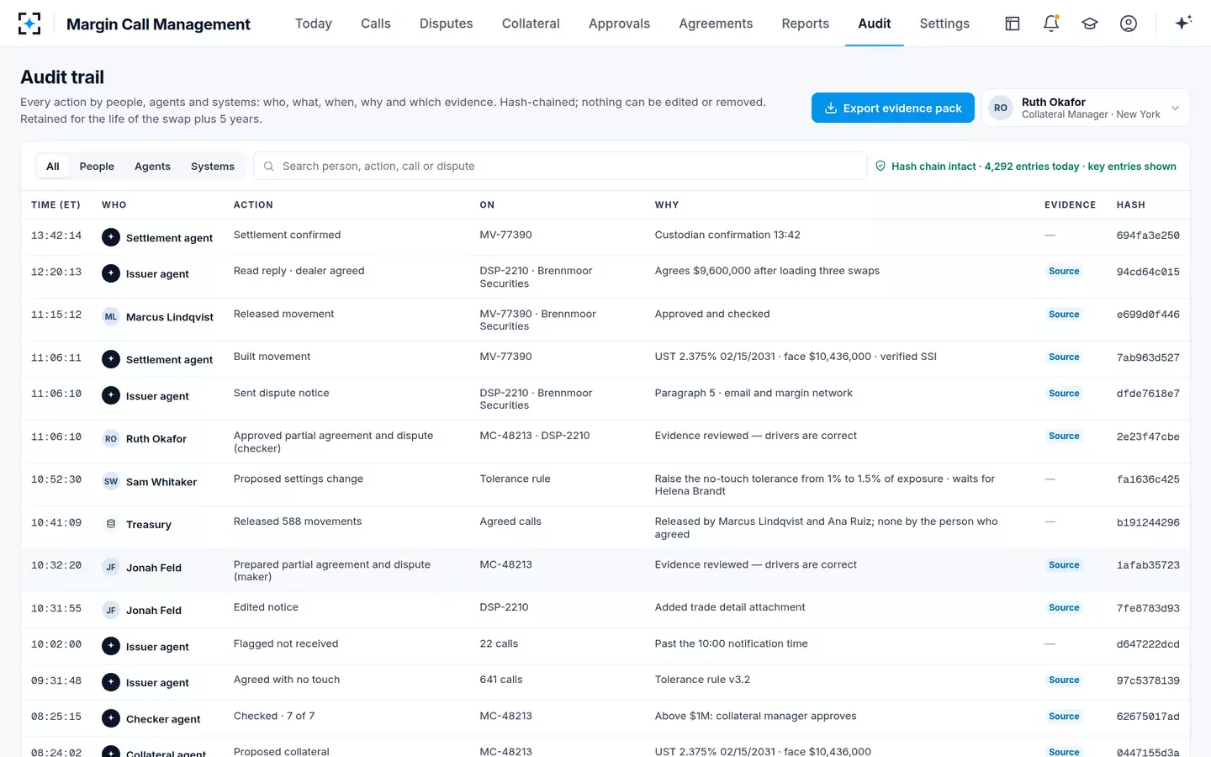The height and width of the screenshot is (757, 1211).
Task: Open Source for Edited notice row
Action: 1064,607
